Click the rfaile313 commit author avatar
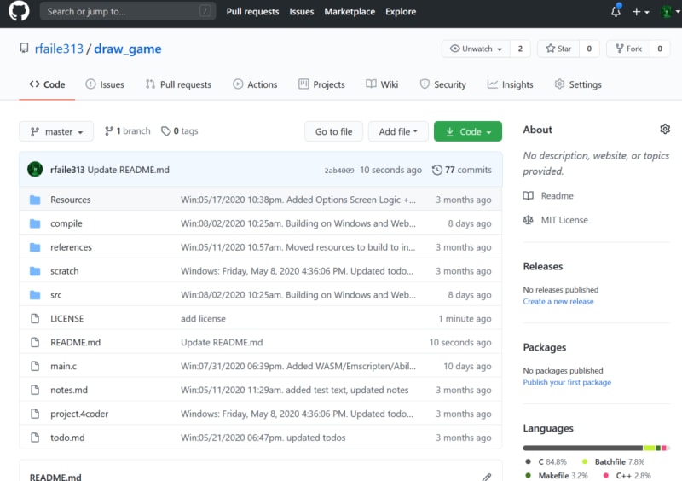The width and height of the screenshot is (682, 481). coord(35,170)
